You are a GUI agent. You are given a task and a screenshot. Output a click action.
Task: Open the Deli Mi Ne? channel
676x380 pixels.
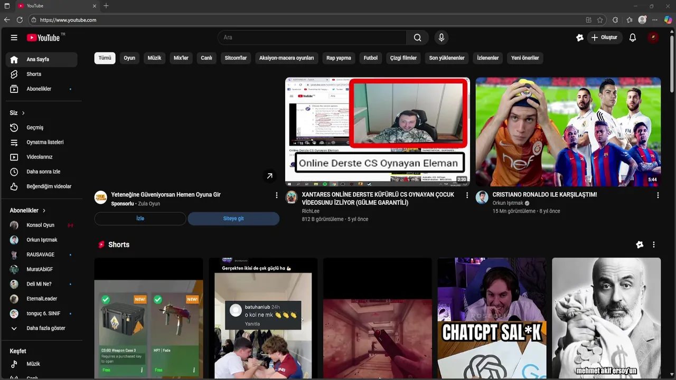coord(42,284)
